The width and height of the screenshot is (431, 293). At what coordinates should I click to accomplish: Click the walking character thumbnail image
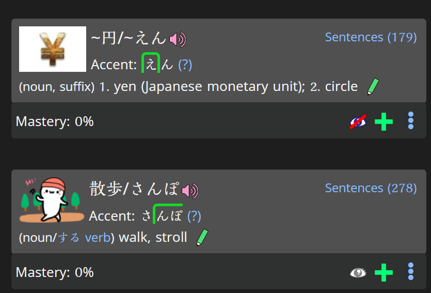(x=52, y=200)
